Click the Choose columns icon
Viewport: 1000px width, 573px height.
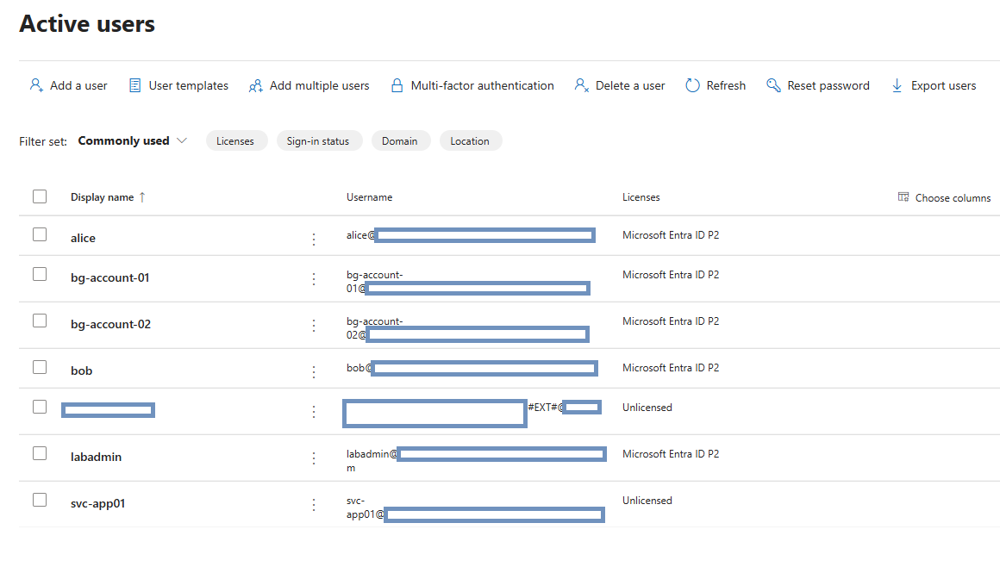[903, 197]
